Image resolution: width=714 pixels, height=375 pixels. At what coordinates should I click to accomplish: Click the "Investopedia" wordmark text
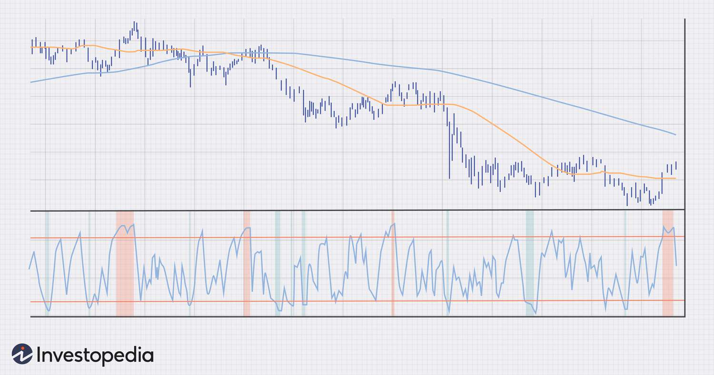pos(95,355)
